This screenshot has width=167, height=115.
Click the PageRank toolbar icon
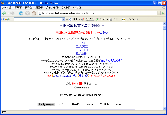click(90, 19)
